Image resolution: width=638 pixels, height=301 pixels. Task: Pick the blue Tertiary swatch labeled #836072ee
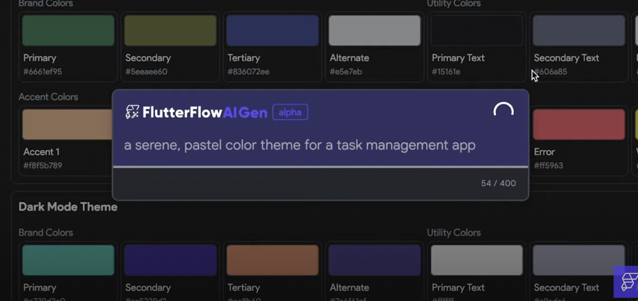273,31
